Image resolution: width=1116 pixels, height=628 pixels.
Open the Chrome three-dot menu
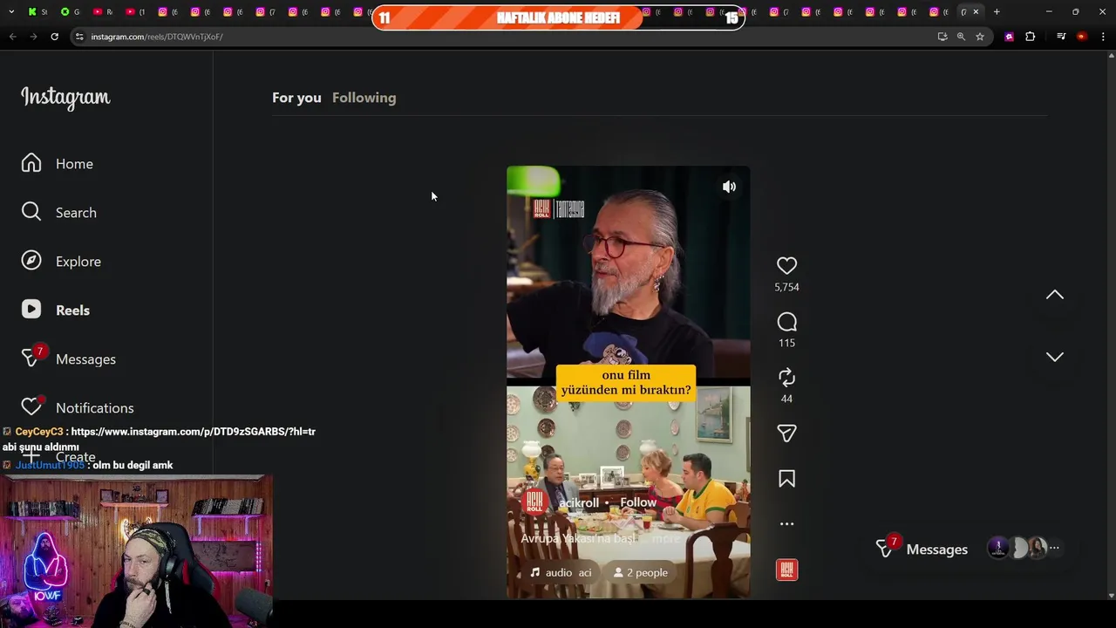point(1103,37)
